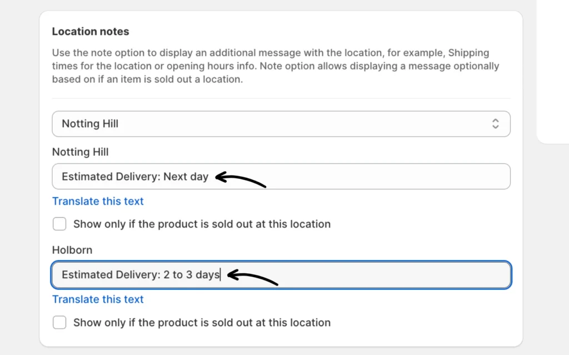
Task: Click the sold out label under Holborn
Action: pyautogui.click(x=202, y=322)
